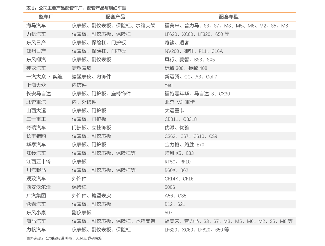Click the RT50、RF10 models cell
The image size is (325, 246).
pos(177,162)
